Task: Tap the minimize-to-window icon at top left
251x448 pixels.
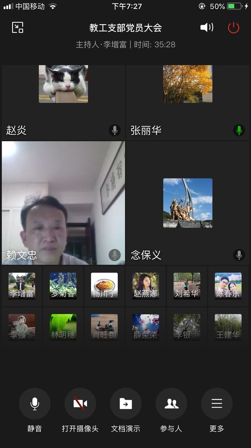Action: [18, 28]
